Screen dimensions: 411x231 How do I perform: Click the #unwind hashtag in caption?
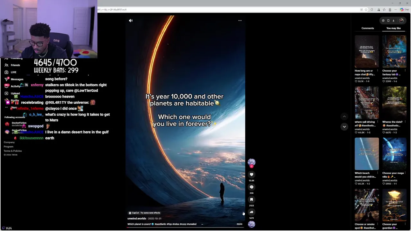tap(192, 224)
